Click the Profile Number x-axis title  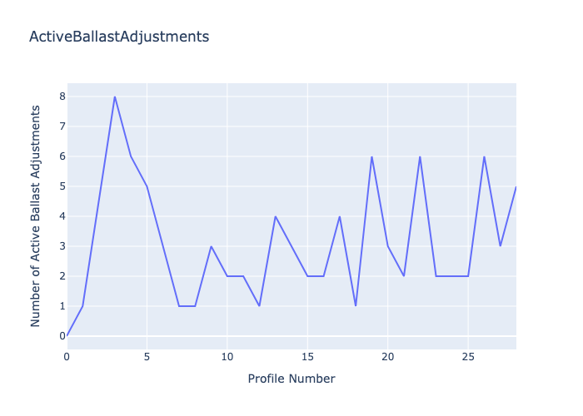pos(291,379)
